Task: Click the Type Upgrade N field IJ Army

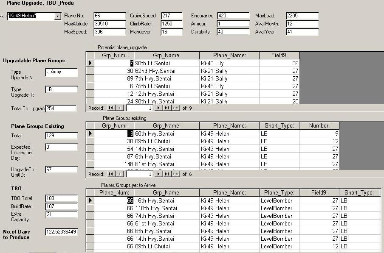Action: click(x=62, y=72)
